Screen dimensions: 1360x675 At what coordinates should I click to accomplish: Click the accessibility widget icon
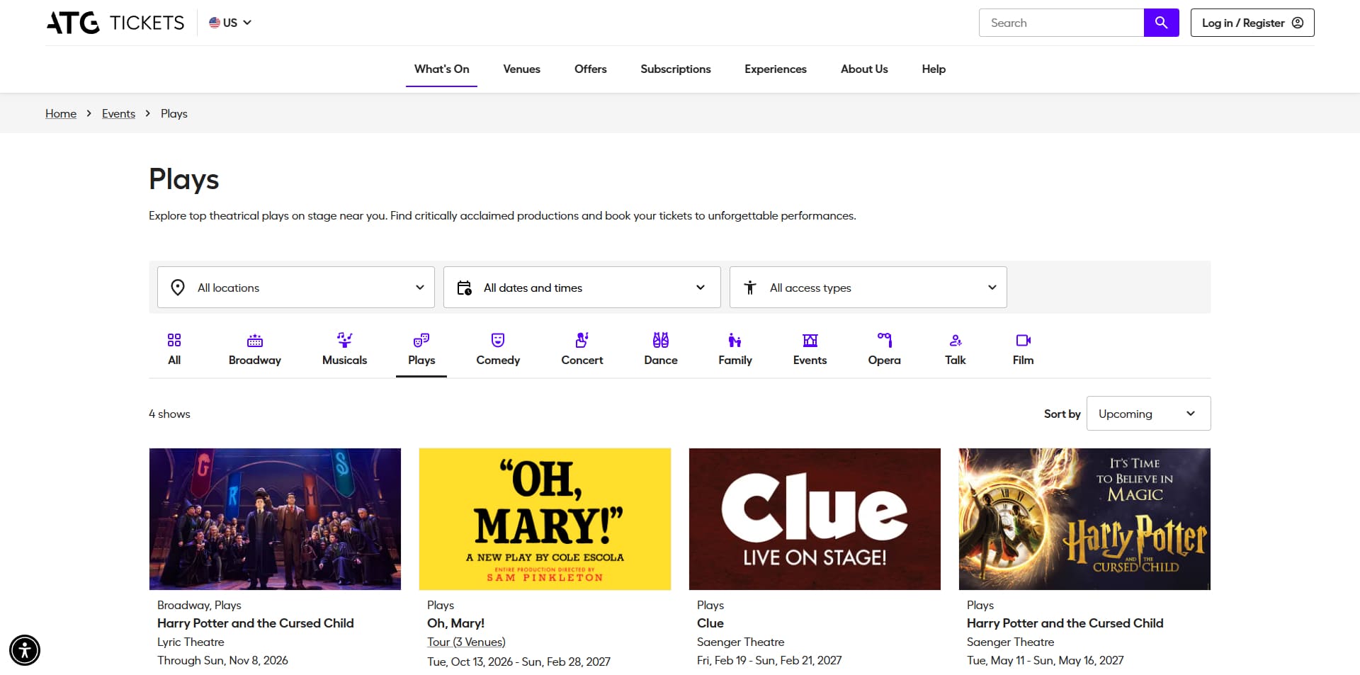click(x=25, y=650)
